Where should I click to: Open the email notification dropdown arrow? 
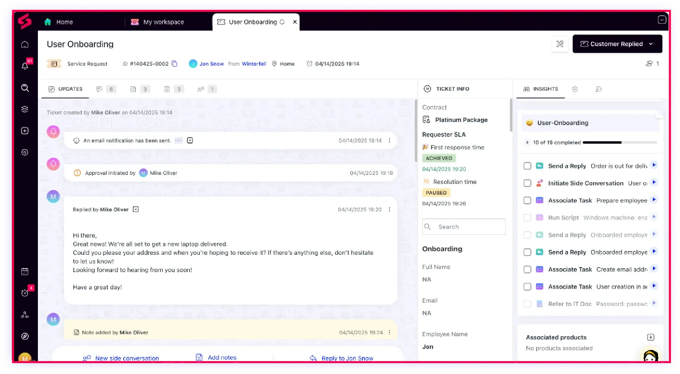190,140
